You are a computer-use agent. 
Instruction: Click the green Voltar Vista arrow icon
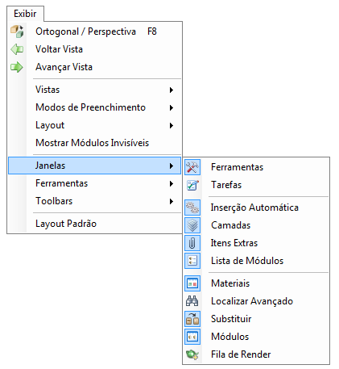pyautogui.click(x=17, y=49)
